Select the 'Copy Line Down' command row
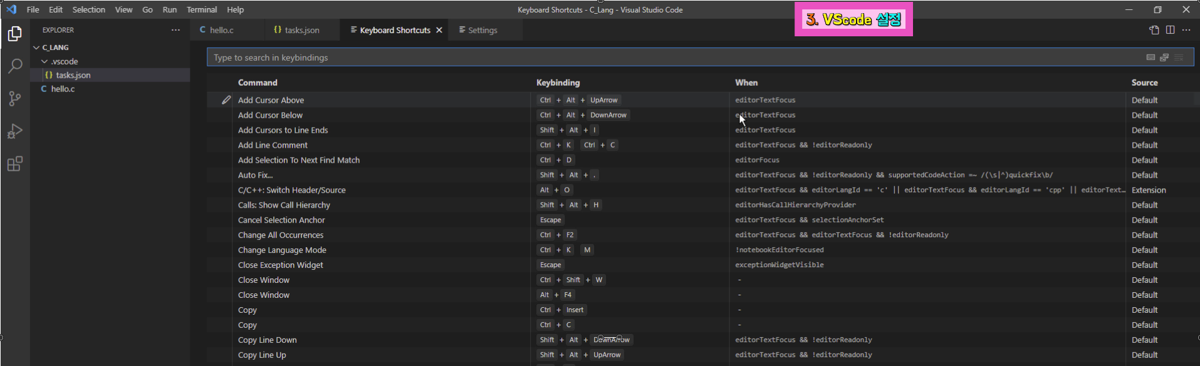 [x=703, y=340]
